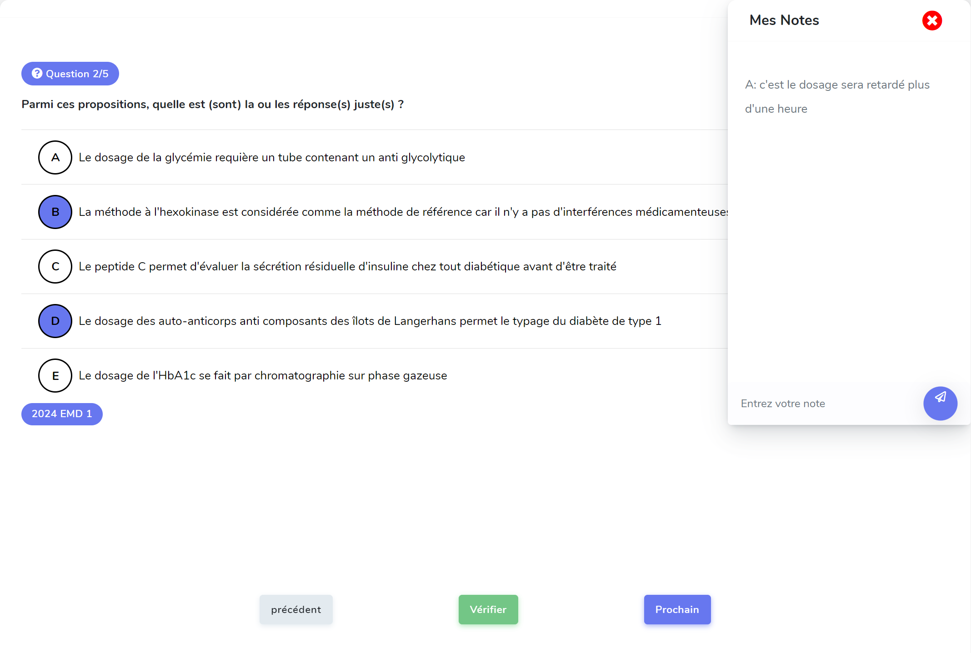Click the Prochain button
The width and height of the screenshot is (971, 653).
tap(676, 609)
